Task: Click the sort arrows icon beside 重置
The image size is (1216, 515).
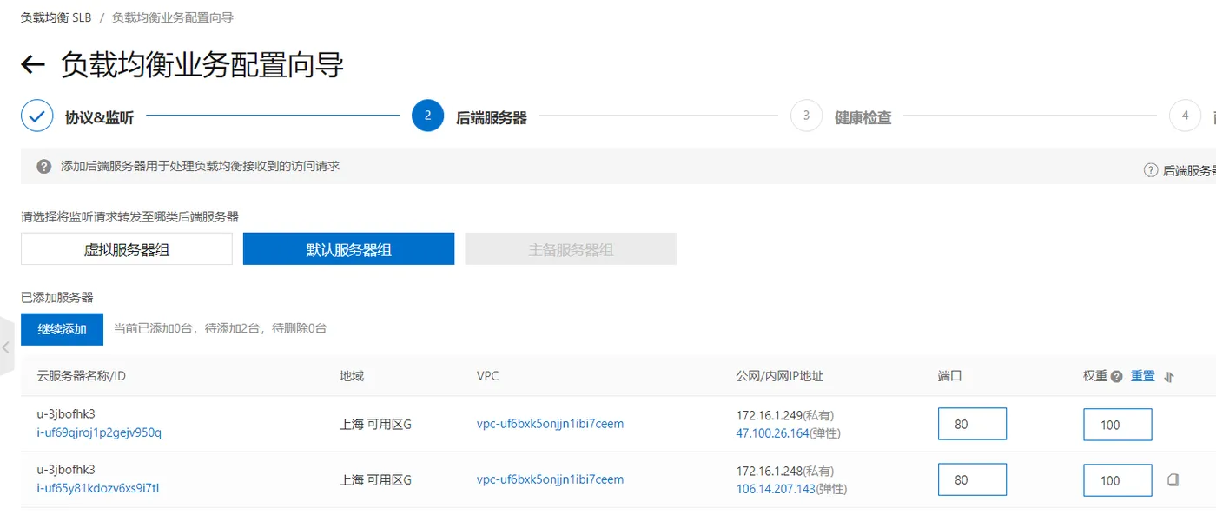Action: (x=1169, y=377)
